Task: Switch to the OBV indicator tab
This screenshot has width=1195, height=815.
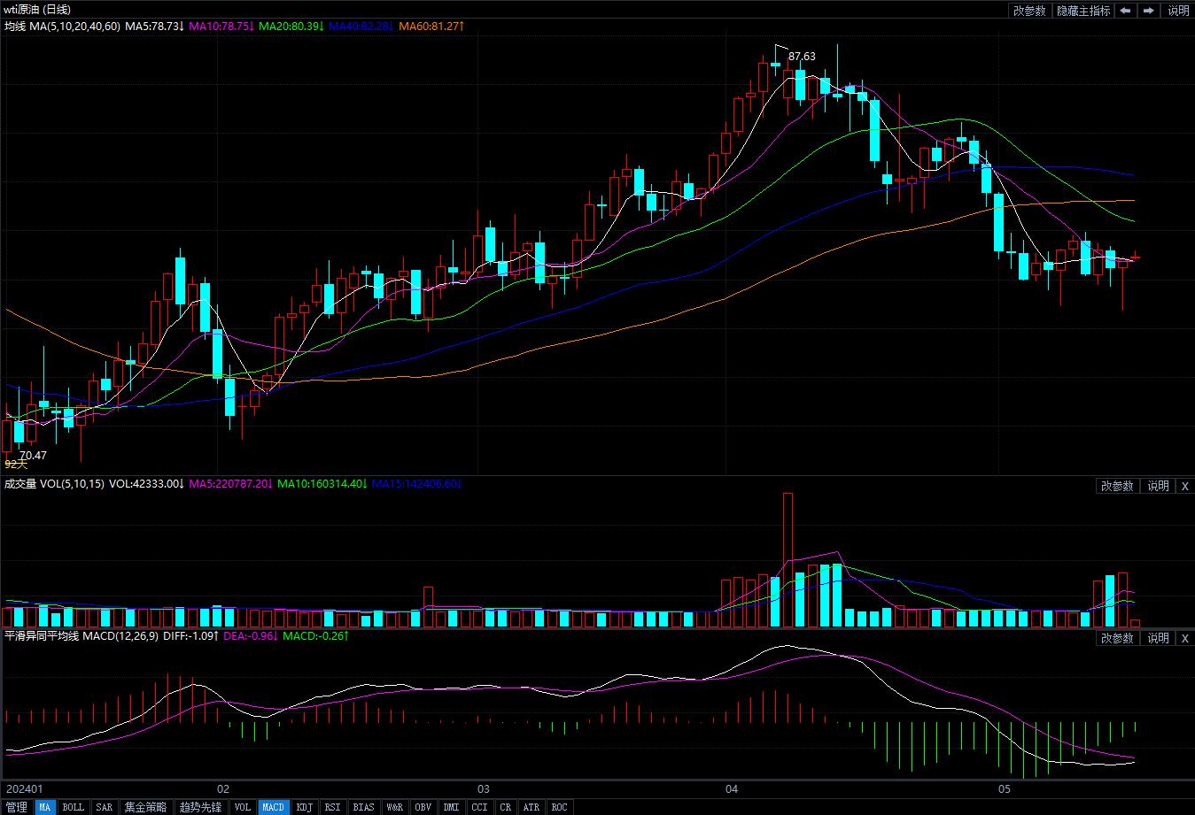Action: [423, 807]
